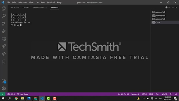Click the Ln 63, Col 19 indicator
Viewport: 179px width, 101px height.
point(123,94)
